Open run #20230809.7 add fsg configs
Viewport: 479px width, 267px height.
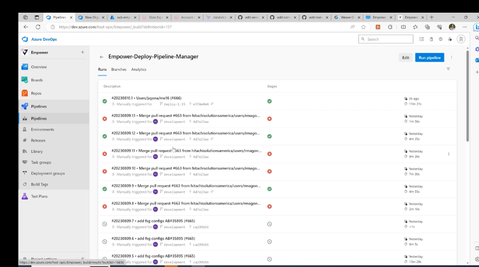[x=153, y=221]
